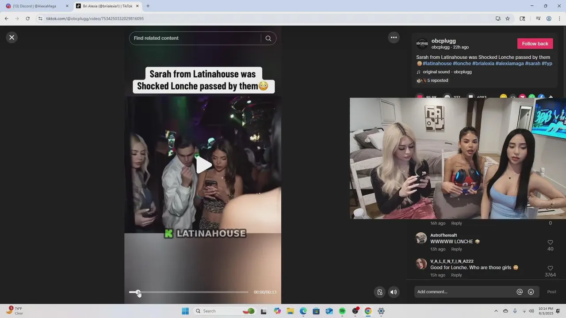The width and height of the screenshot is (566, 318).
Task: Click V.A.L.E.N.T.I.N_A222's avatar picture
Action: point(421,264)
